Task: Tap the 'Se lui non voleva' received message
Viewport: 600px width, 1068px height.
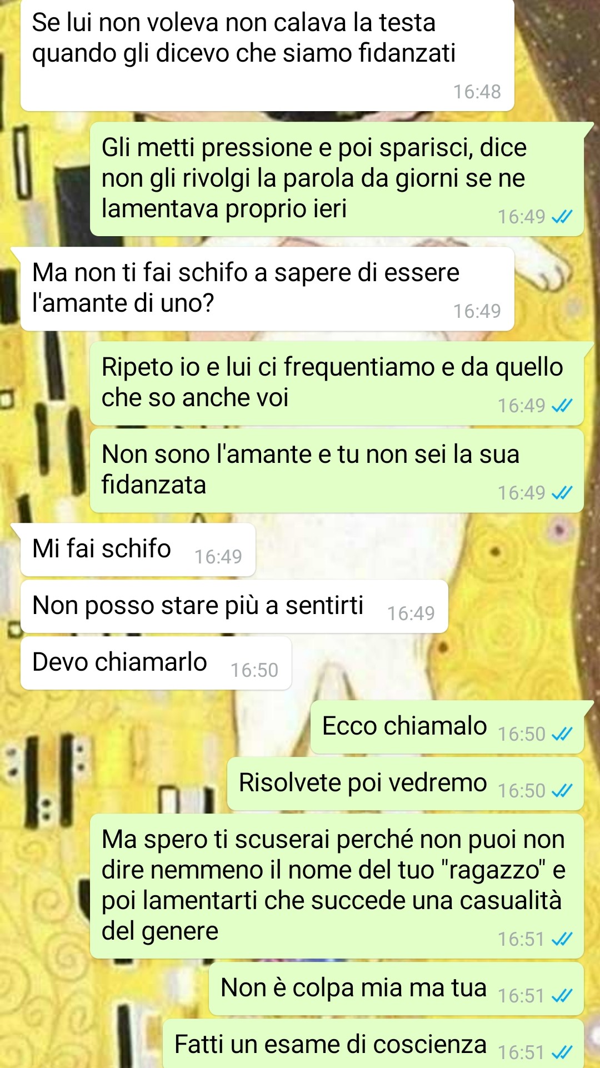Action: (x=267, y=55)
